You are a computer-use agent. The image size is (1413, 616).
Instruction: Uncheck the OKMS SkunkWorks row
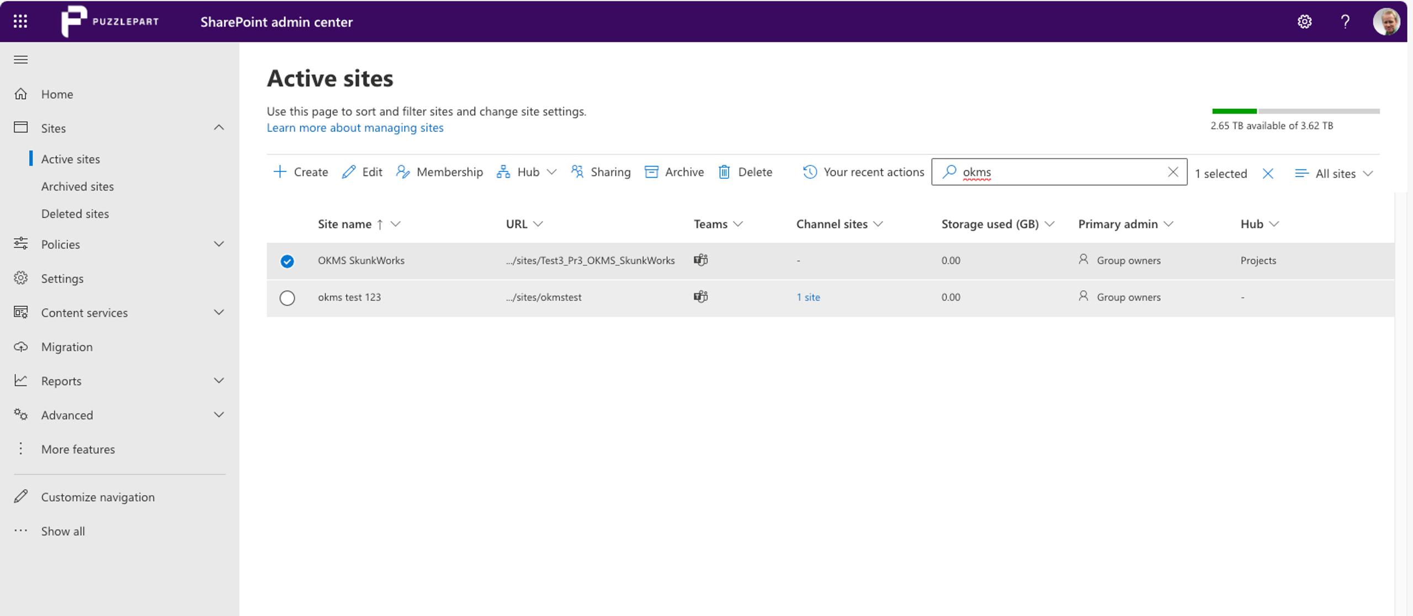[x=287, y=261]
